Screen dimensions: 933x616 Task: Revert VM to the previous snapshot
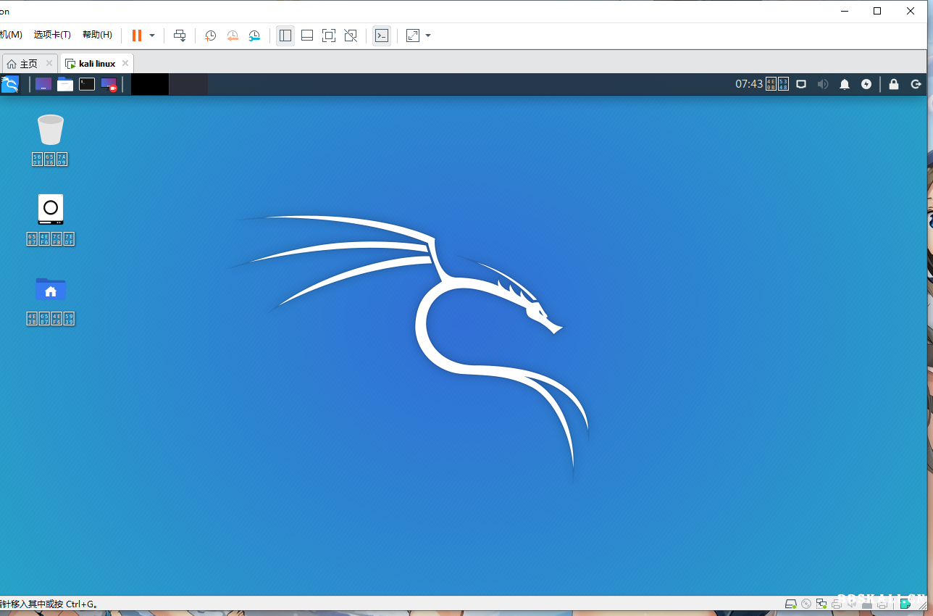[x=233, y=36]
